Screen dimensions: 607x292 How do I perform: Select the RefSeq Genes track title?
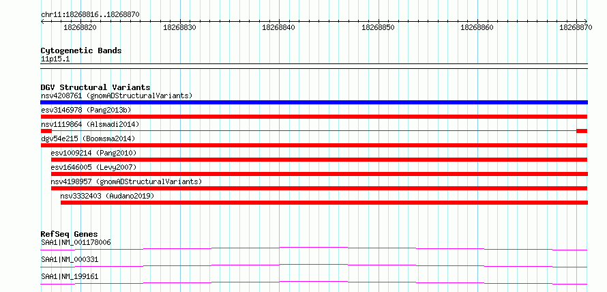(70, 234)
